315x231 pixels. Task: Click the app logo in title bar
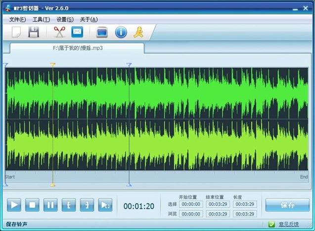point(8,8)
